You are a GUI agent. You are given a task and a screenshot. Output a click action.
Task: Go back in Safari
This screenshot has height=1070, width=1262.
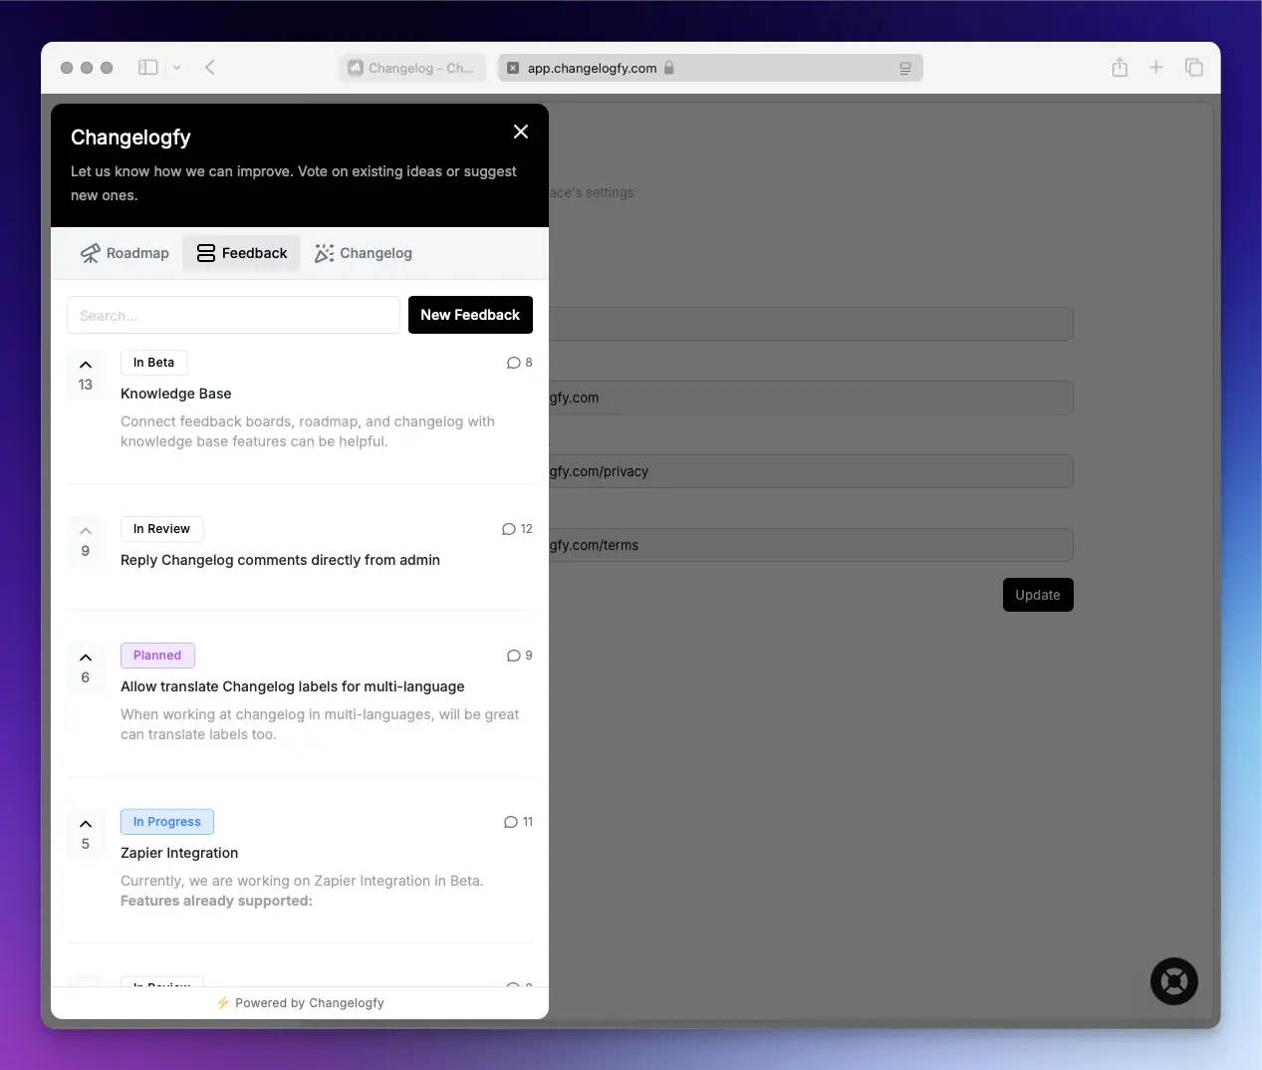[210, 68]
